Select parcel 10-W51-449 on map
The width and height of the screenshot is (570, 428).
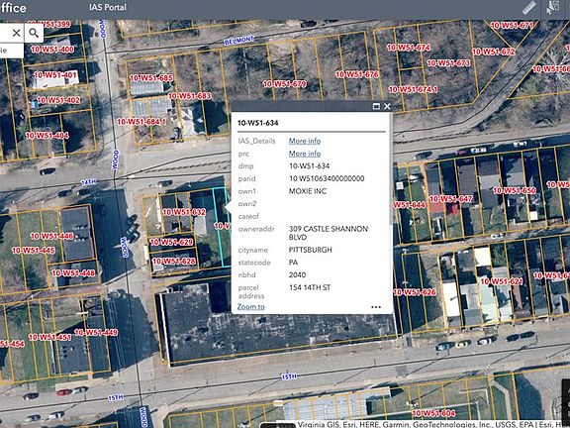coord(96,332)
